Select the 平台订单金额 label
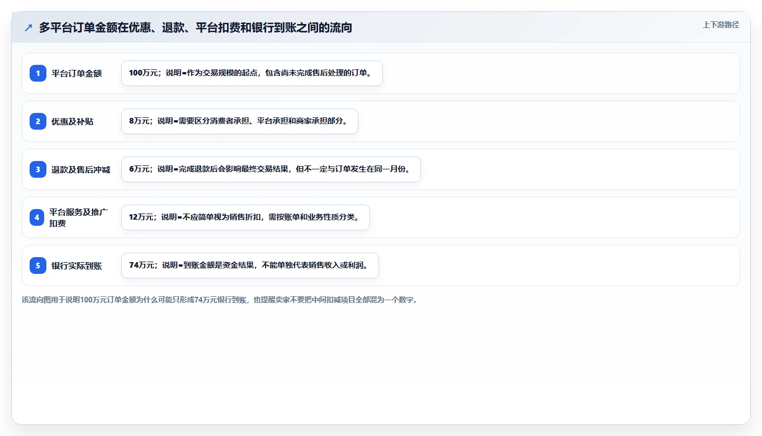 [77, 73]
